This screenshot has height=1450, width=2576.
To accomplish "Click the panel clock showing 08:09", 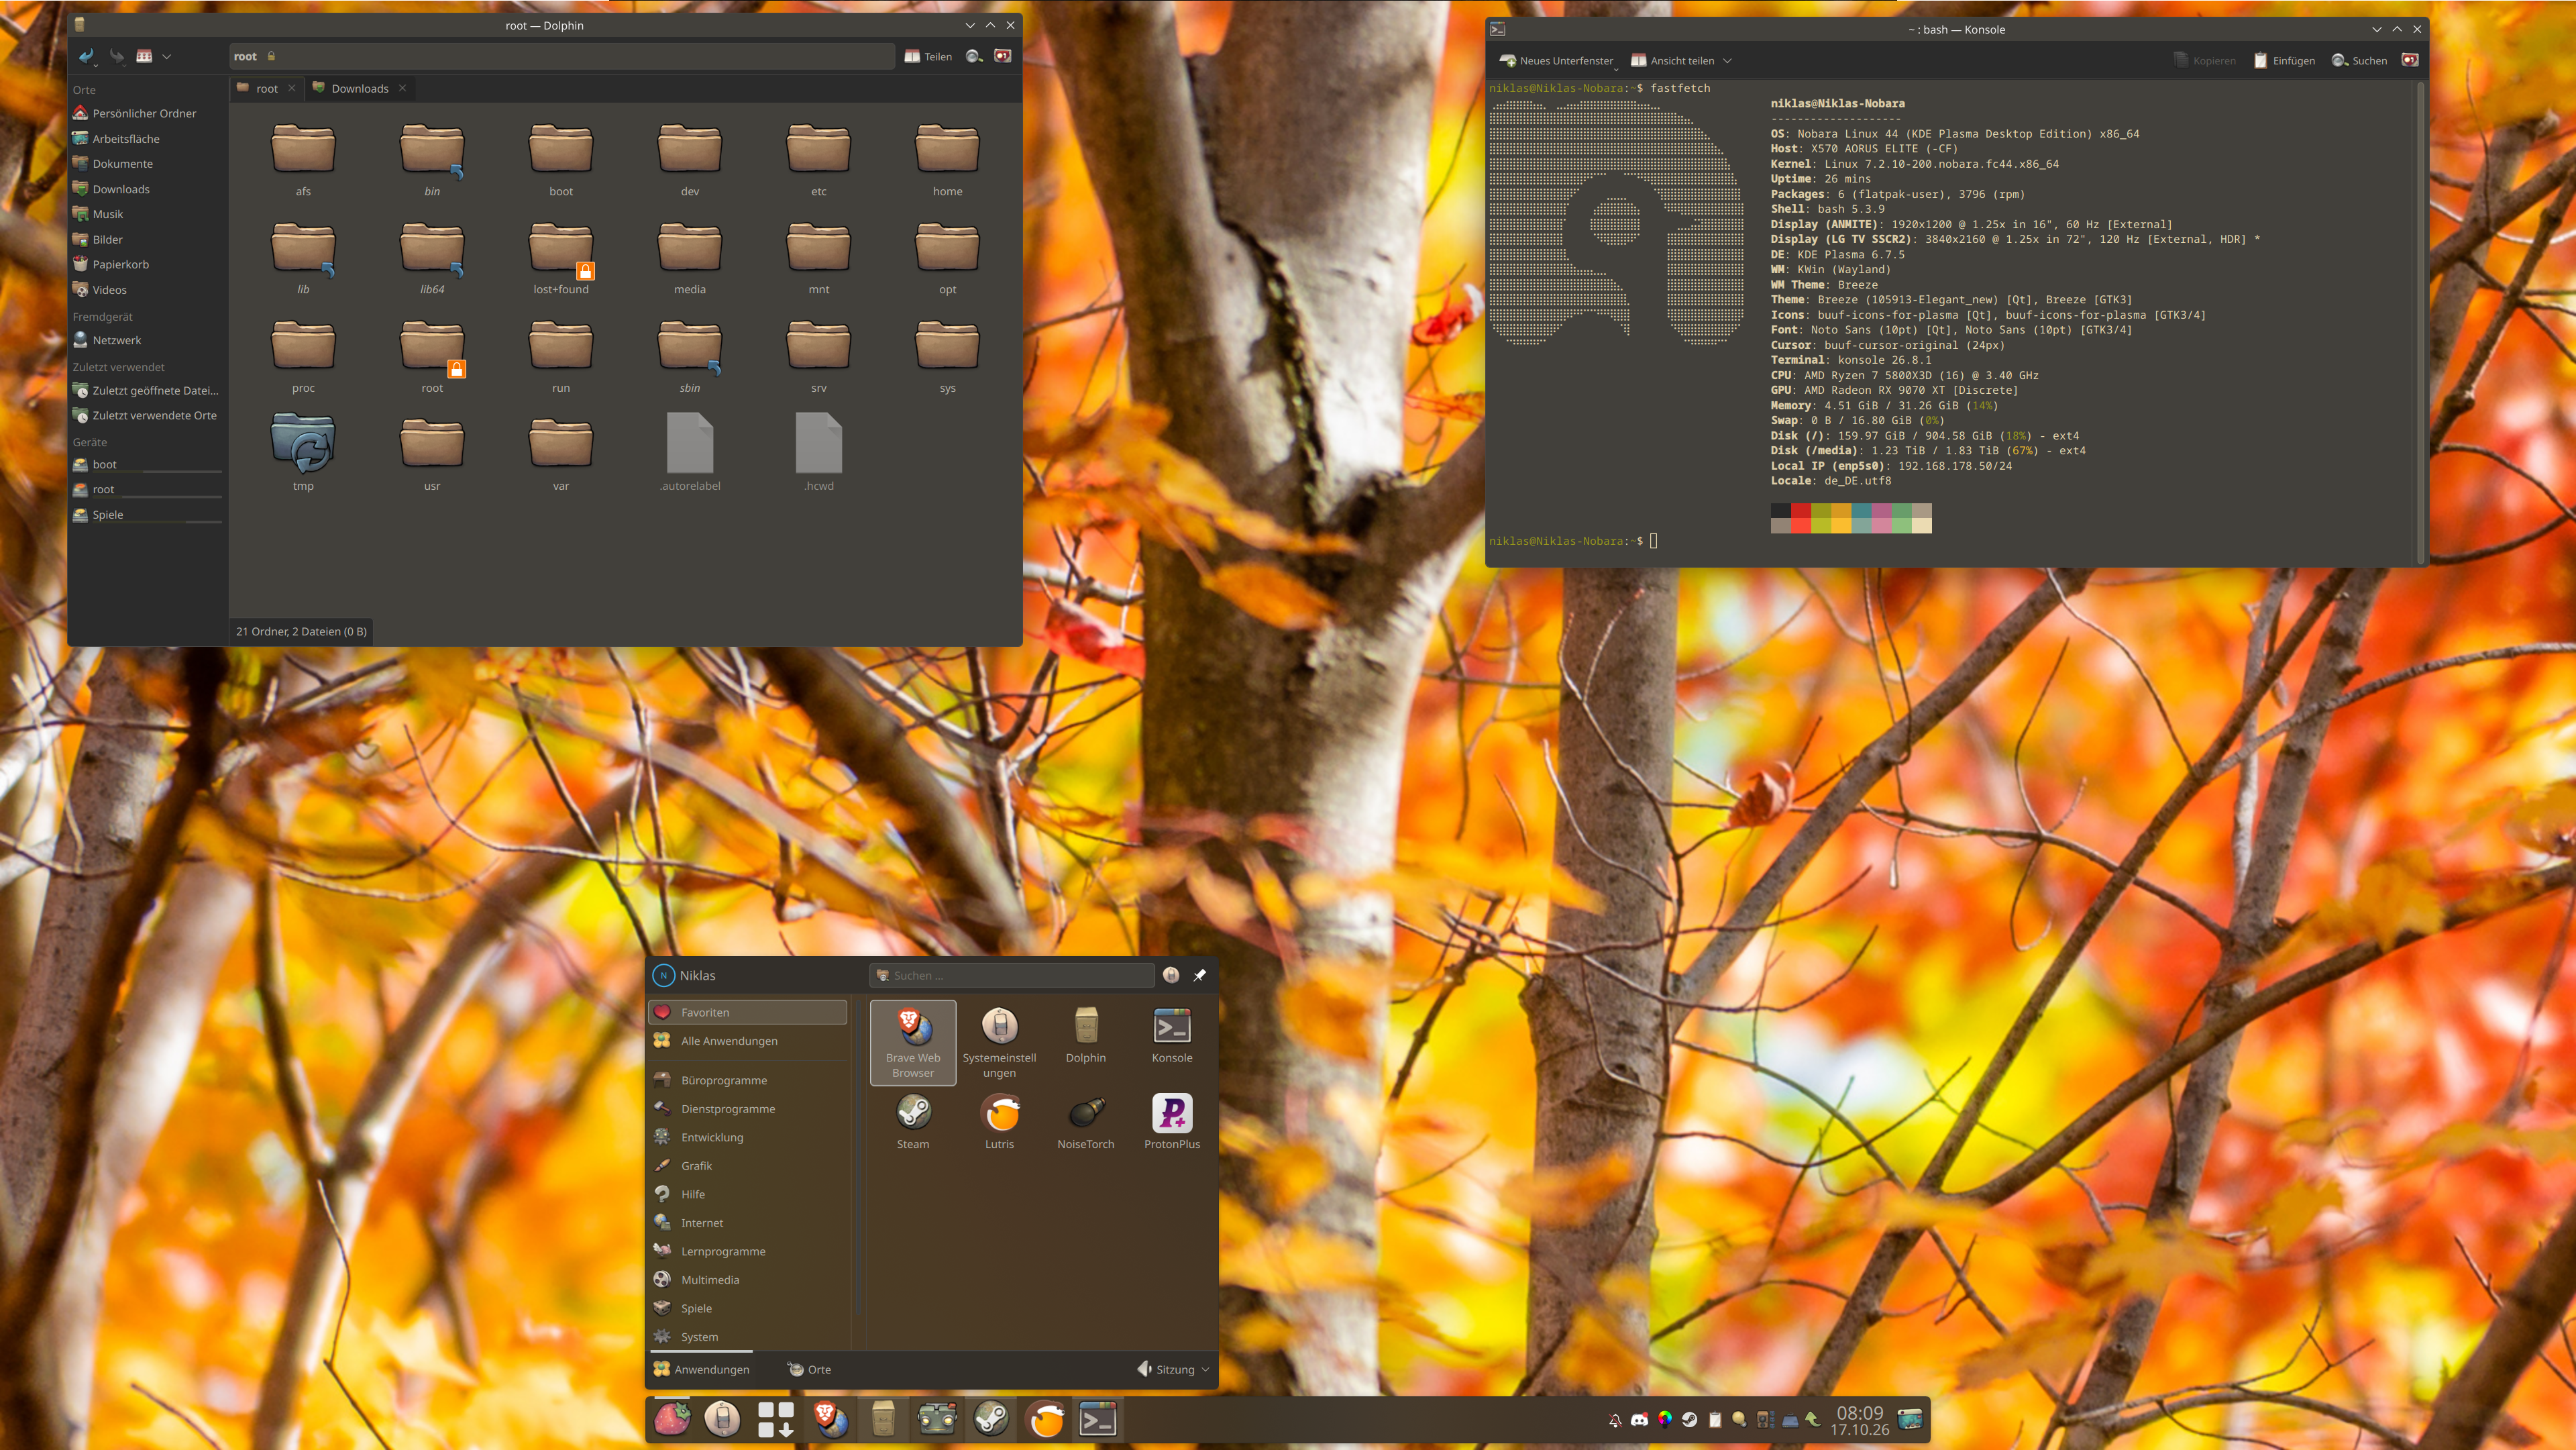I will coord(1859,1420).
